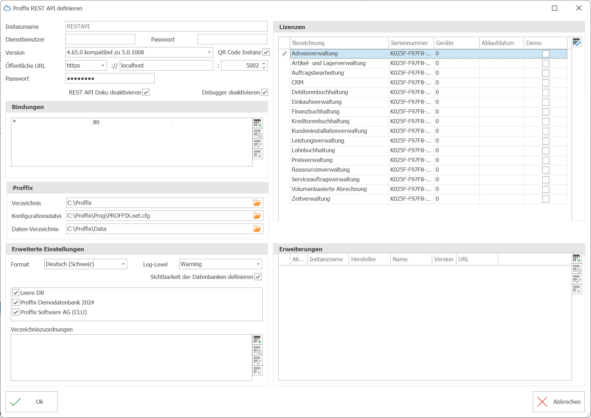
Task: Duplicate Verzeichniszuordnungen entry icon
Action: [257, 350]
